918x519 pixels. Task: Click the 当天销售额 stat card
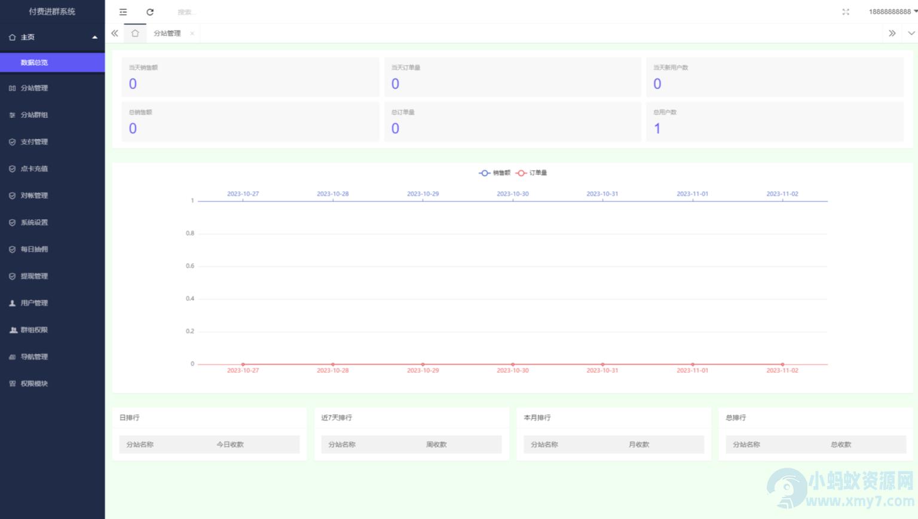[x=250, y=77]
